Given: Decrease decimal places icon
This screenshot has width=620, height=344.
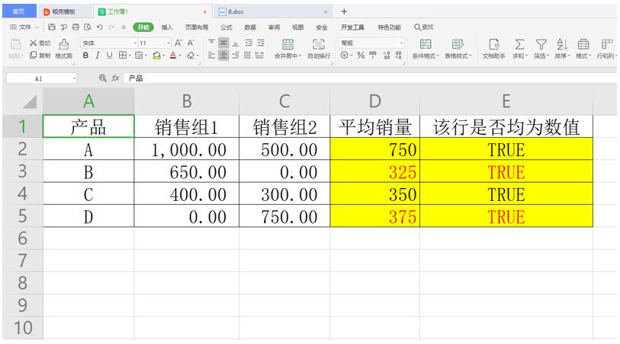Looking at the screenshot, I should tap(398, 56).
